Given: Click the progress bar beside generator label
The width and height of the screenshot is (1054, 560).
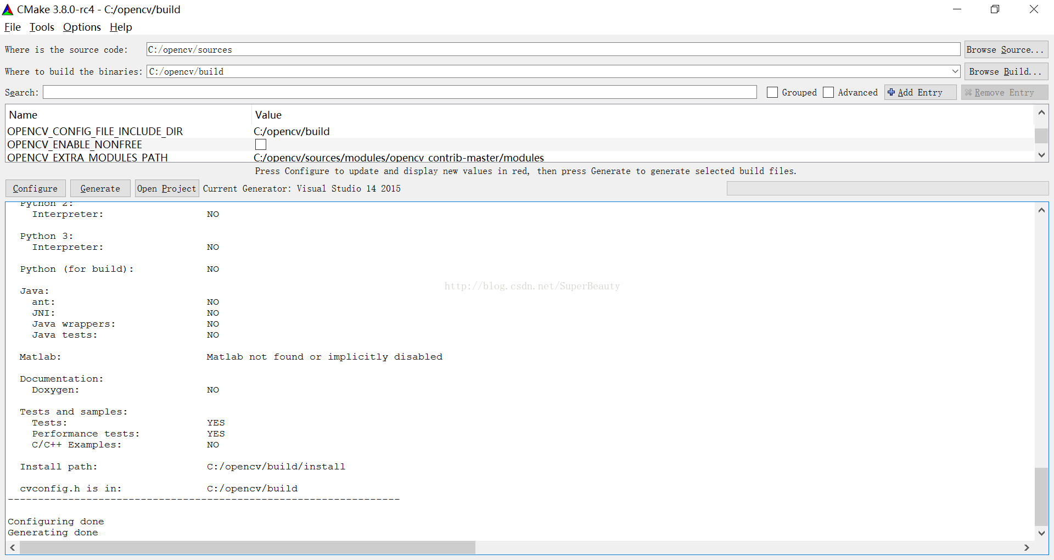Looking at the screenshot, I should pos(887,188).
